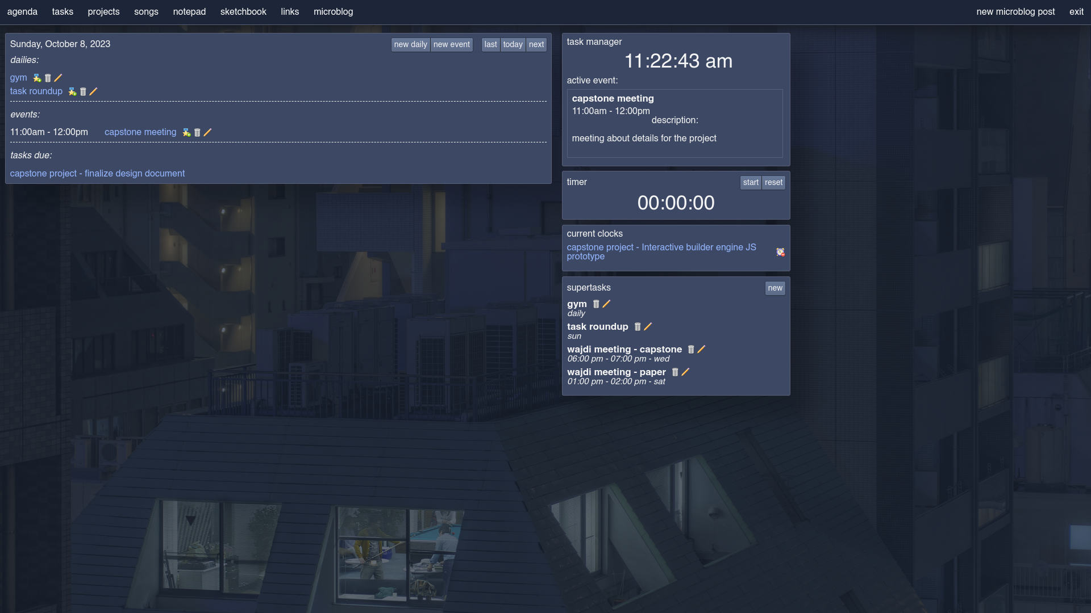Image resolution: width=1091 pixels, height=613 pixels.
Task: Click the new event button
Action: click(x=452, y=45)
